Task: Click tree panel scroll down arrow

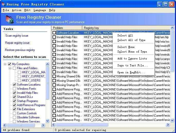Action: [48, 121]
